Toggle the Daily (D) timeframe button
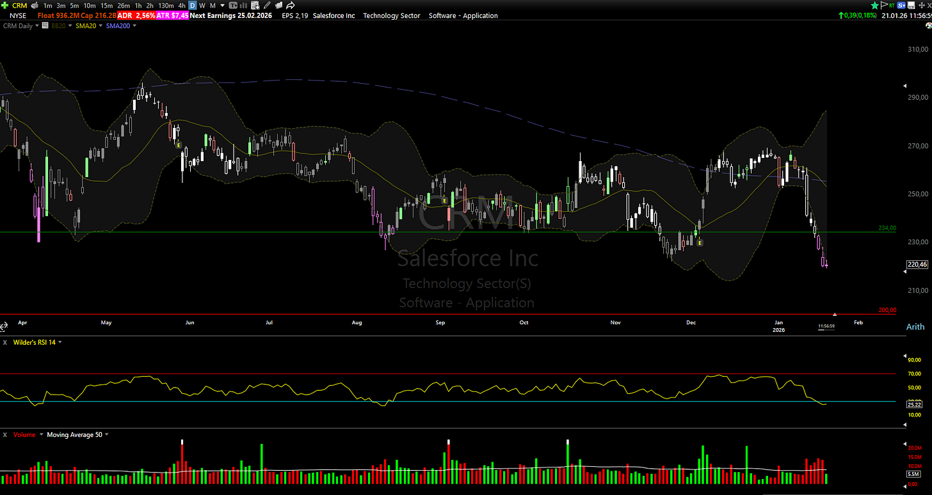Viewport: 932px width, 495px height. click(x=193, y=5)
